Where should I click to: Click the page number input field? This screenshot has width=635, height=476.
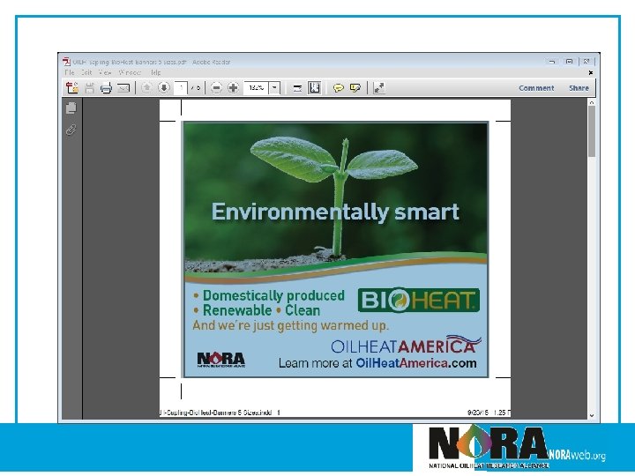click(x=181, y=87)
